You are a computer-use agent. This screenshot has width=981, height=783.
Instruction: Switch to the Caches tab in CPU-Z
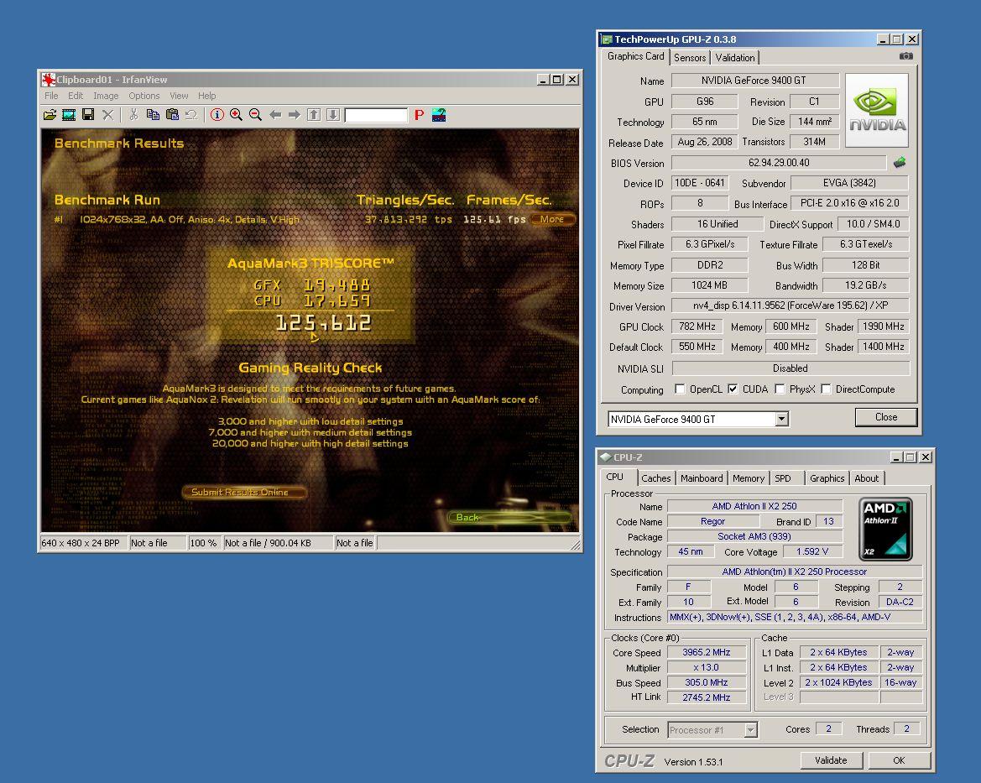[655, 478]
